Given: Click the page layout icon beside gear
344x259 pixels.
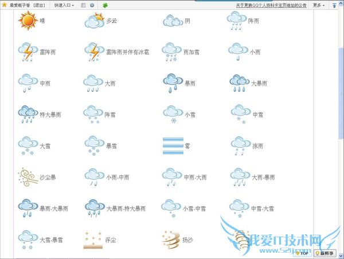Looking at the screenshot, I should click(x=83, y=5).
